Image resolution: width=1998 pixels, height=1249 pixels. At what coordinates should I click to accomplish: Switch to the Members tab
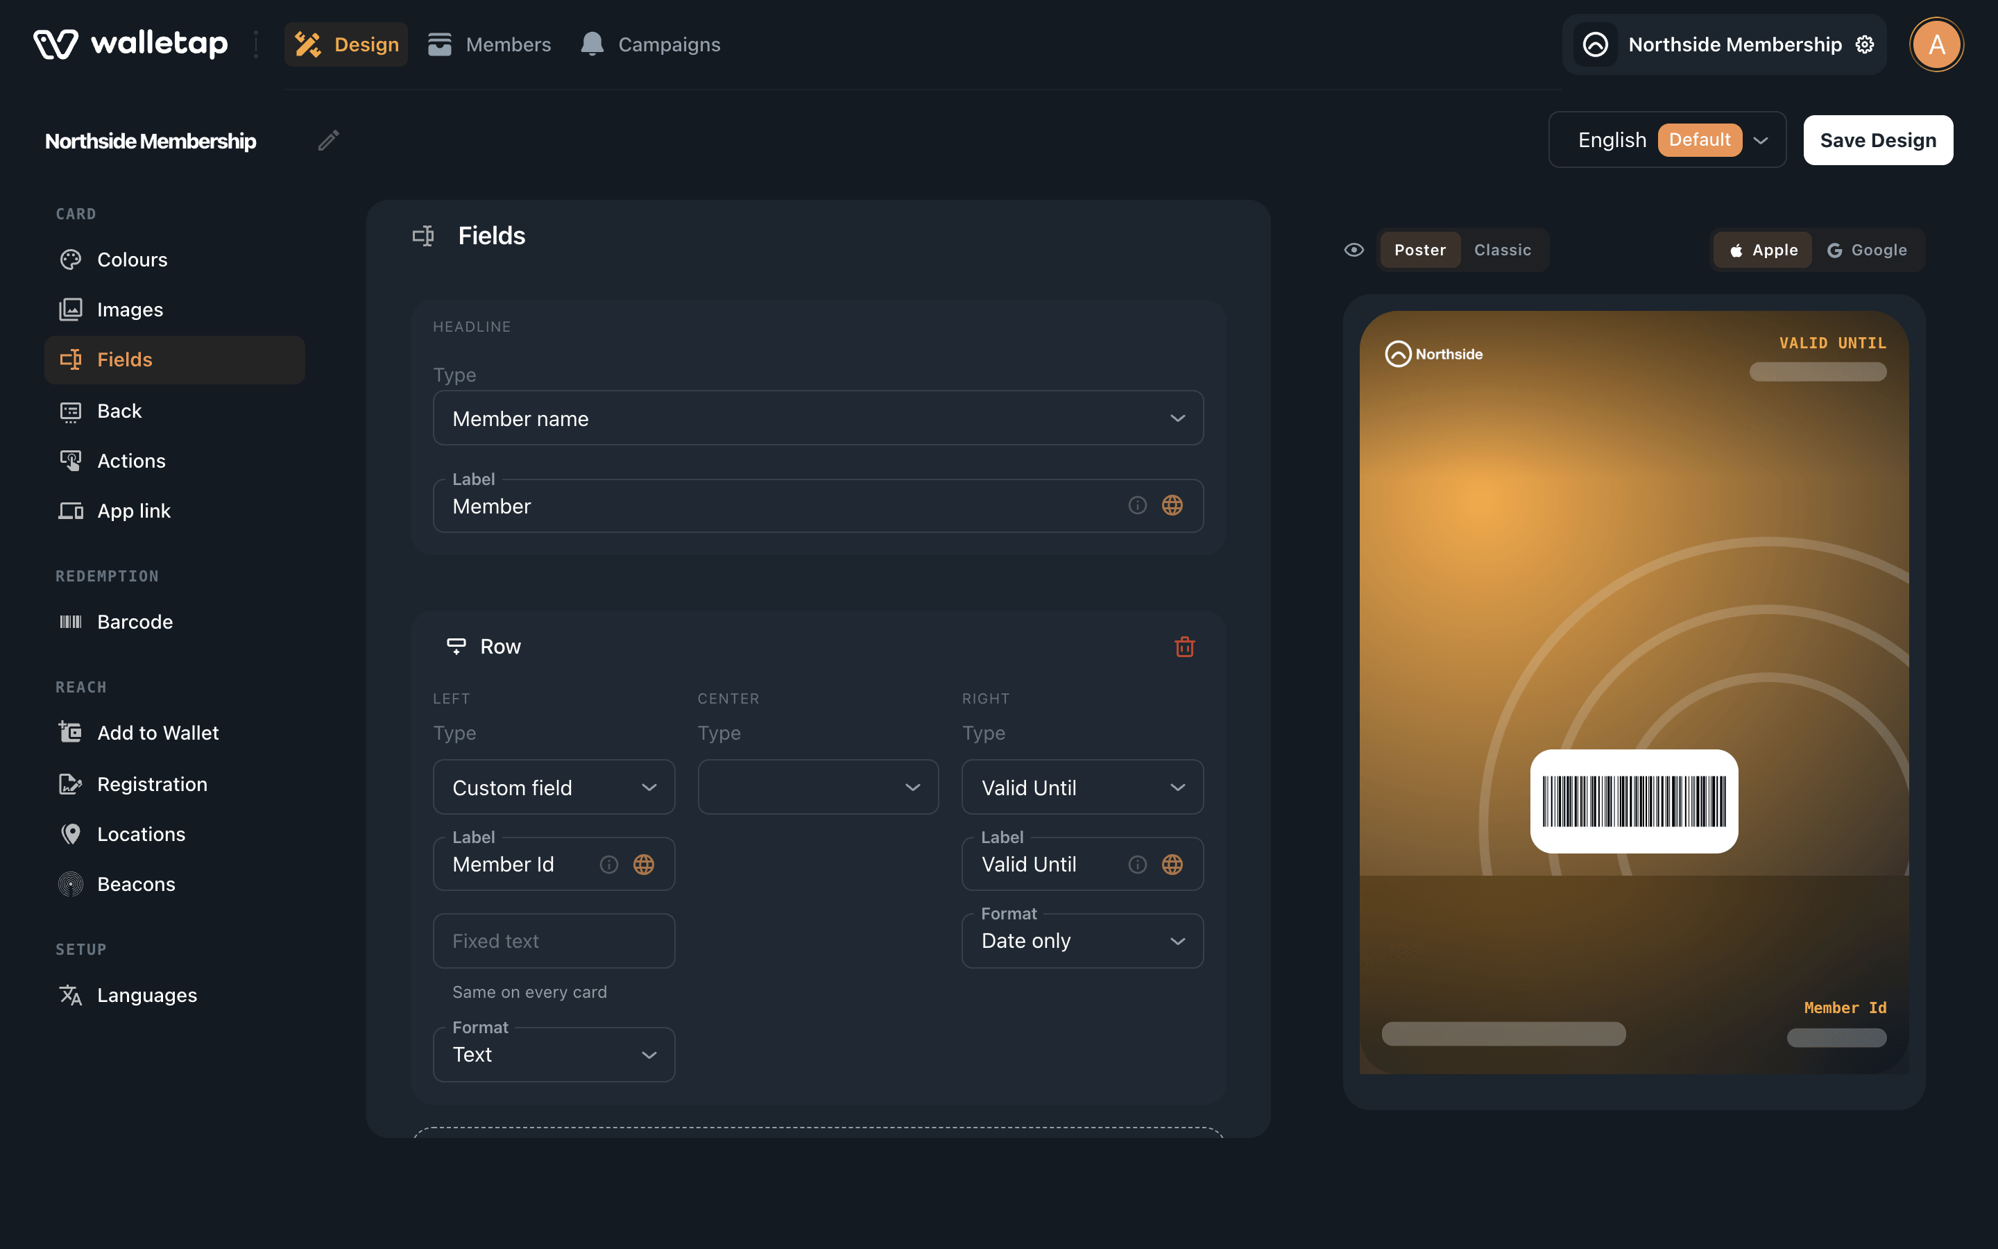[x=489, y=44]
